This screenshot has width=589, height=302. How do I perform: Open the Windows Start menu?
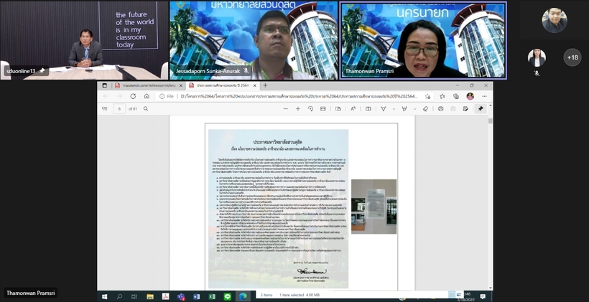104,296
